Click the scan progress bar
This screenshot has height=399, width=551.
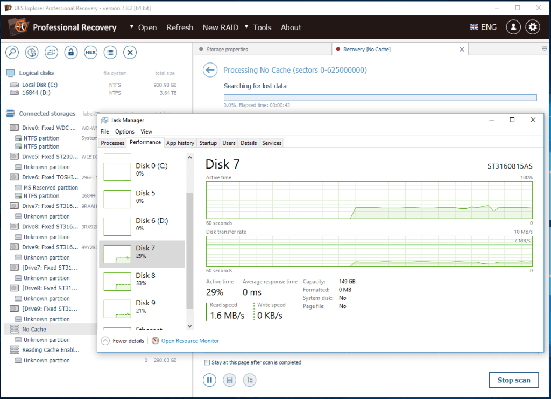tap(379, 97)
